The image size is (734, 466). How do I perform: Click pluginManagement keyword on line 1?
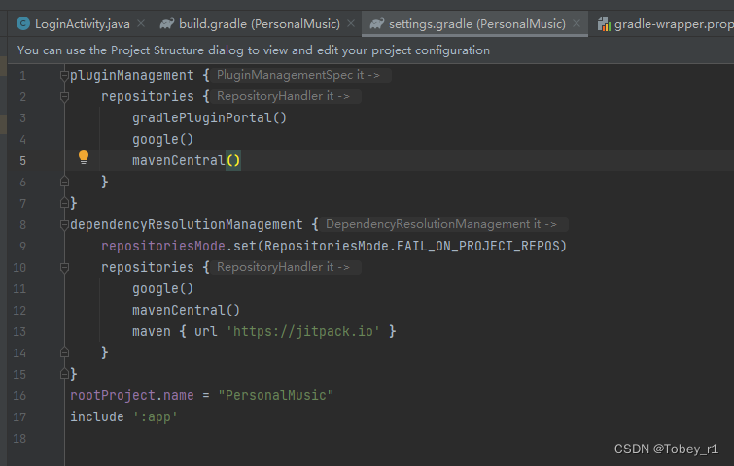point(131,76)
